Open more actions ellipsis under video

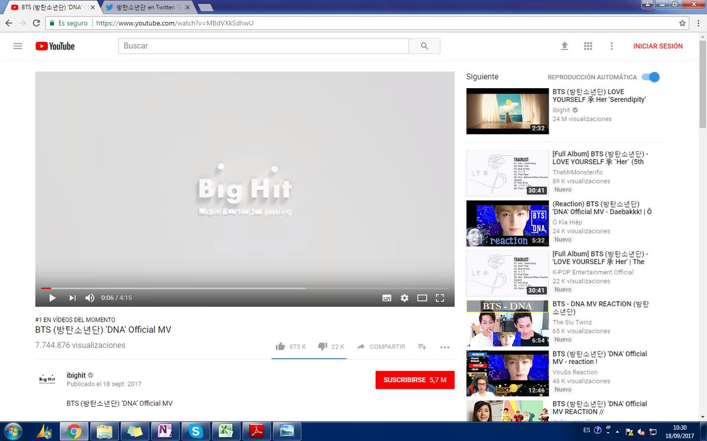[x=445, y=348]
